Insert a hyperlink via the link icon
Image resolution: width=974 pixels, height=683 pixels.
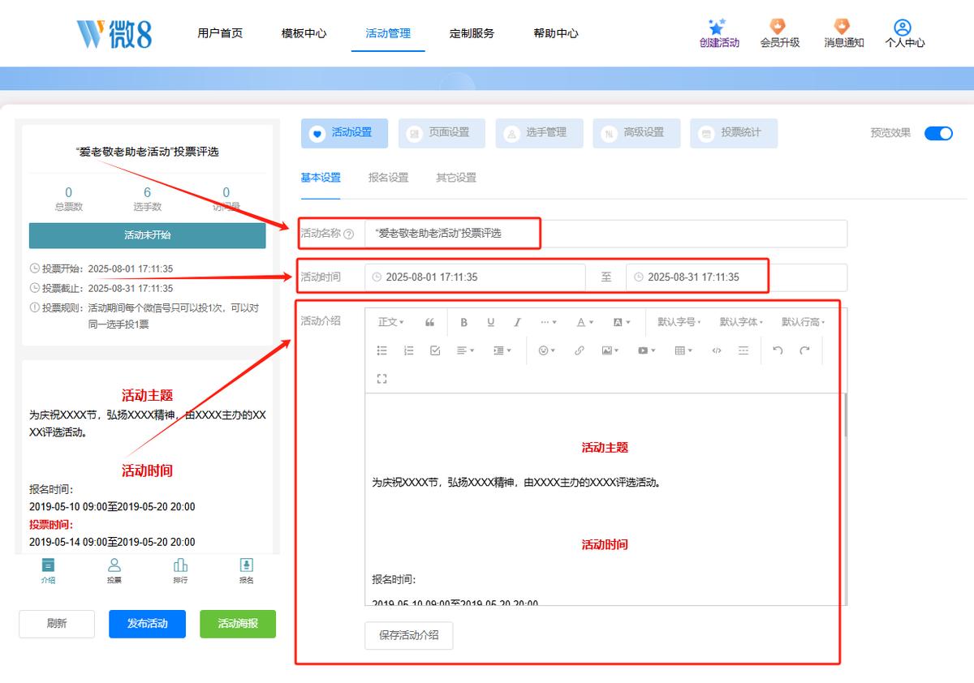click(579, 350)
